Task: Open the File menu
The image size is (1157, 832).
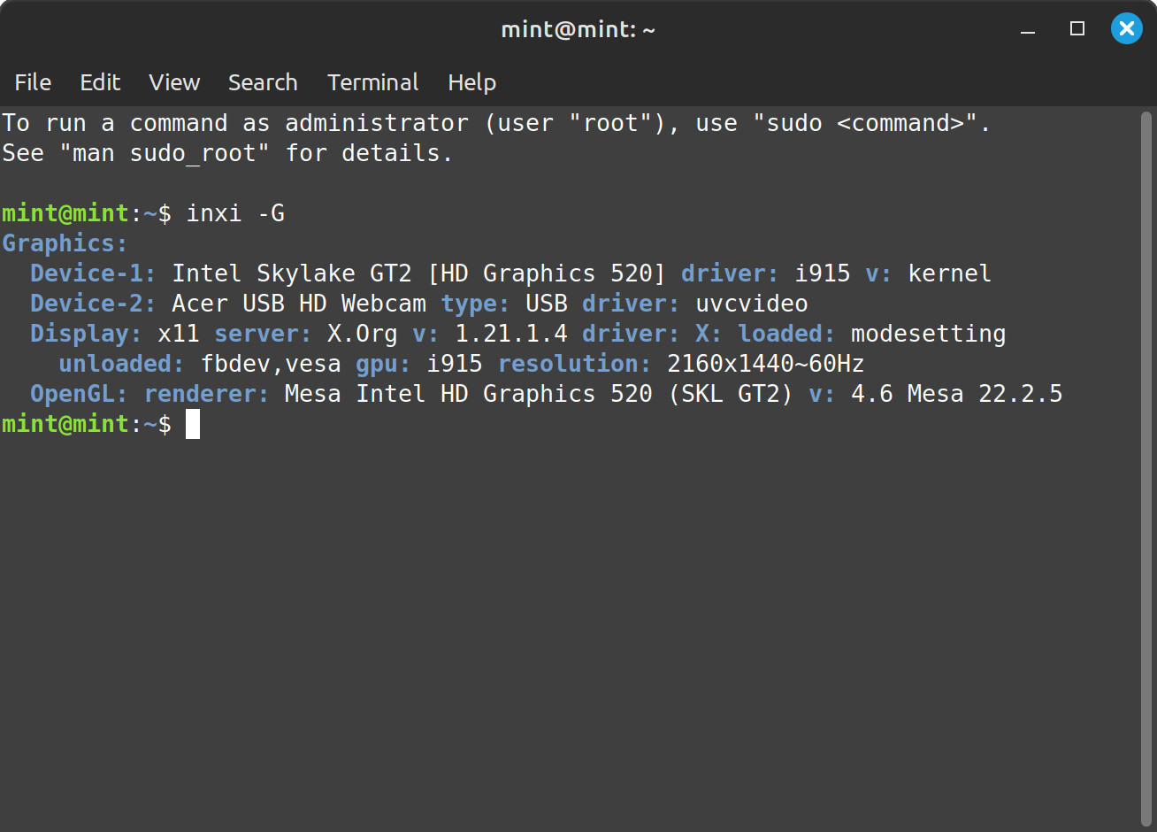Action: (x=33, y=82)
